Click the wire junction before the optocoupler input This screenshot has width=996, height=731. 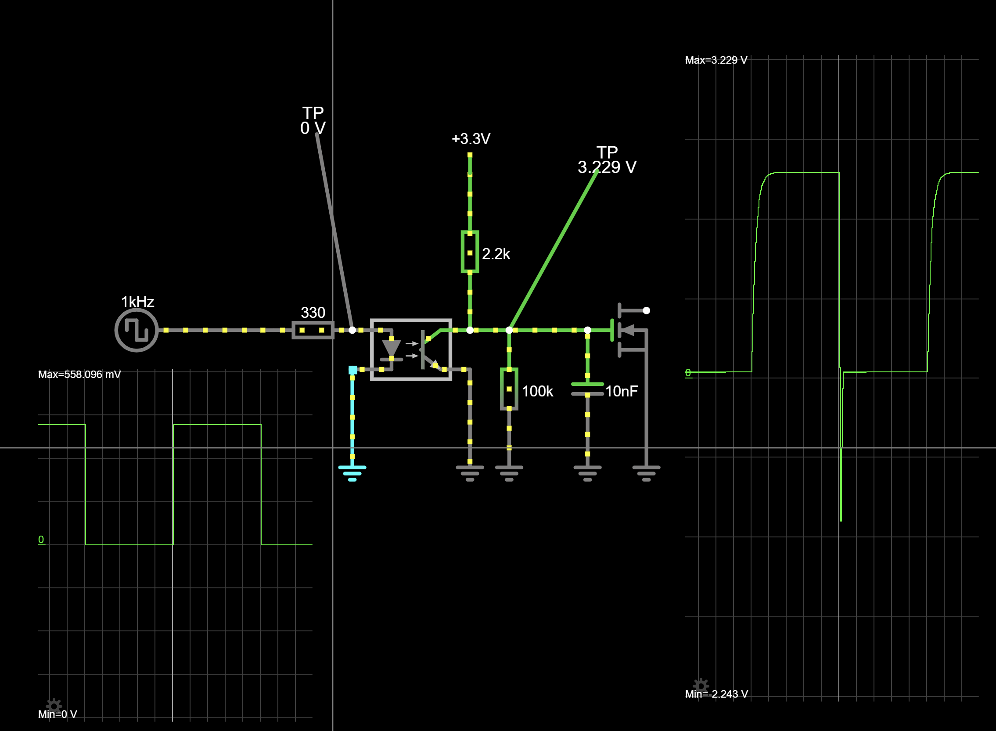(352, 330)
